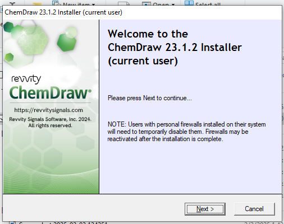Click the revvity logo in the side banner
The image size is (284, 224).
[26, 80]
